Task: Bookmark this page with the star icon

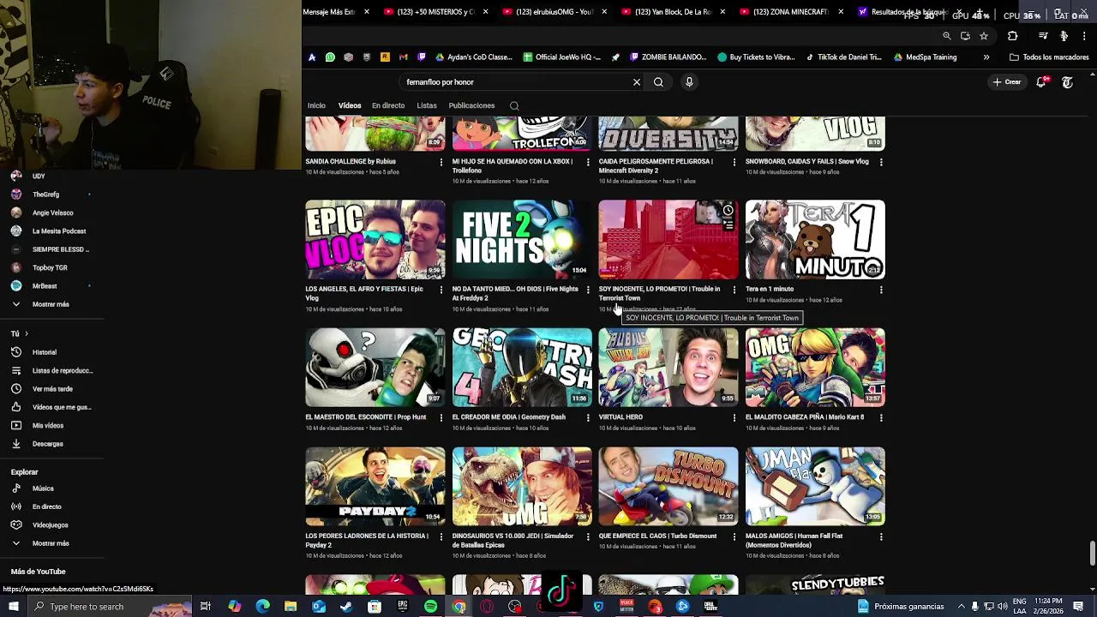Action: 984,36
